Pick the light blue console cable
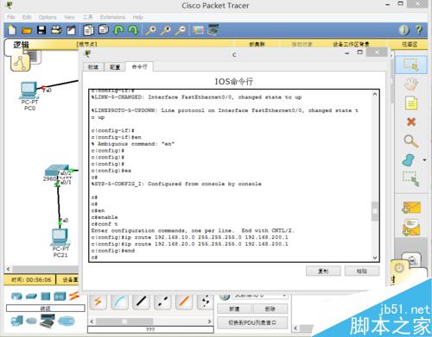The image size is (432, 337). pos(119,302)
